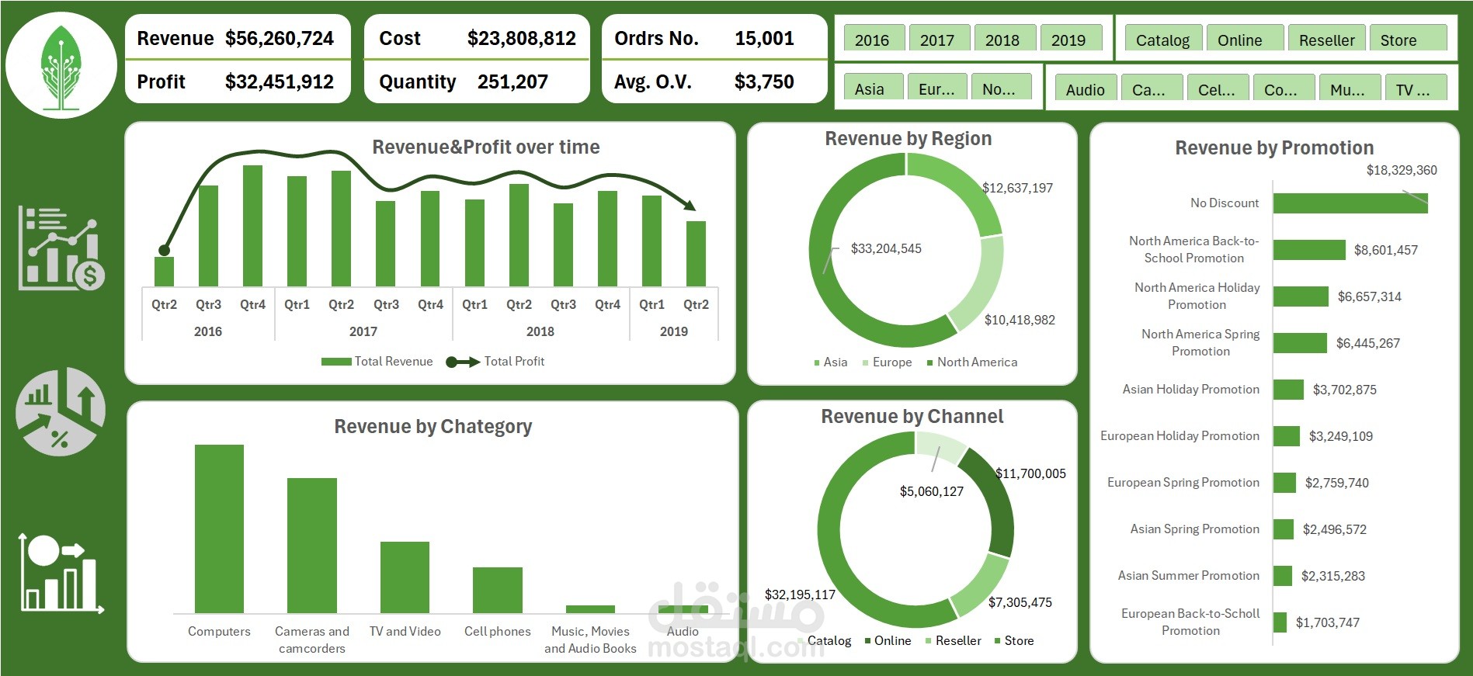Click the Computers category bar
The image size is (1473, 676).
[219, 529]
